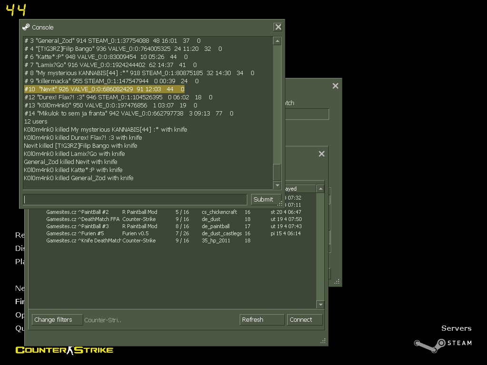The height and width of the screenshot is (365, 487).
Task: Click the Console scroll down arrow
Action: (x=277, y=185)
